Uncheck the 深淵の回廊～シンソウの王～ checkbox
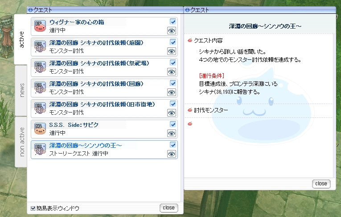Viewport: 341px width, 217px height. click(173, 145)
